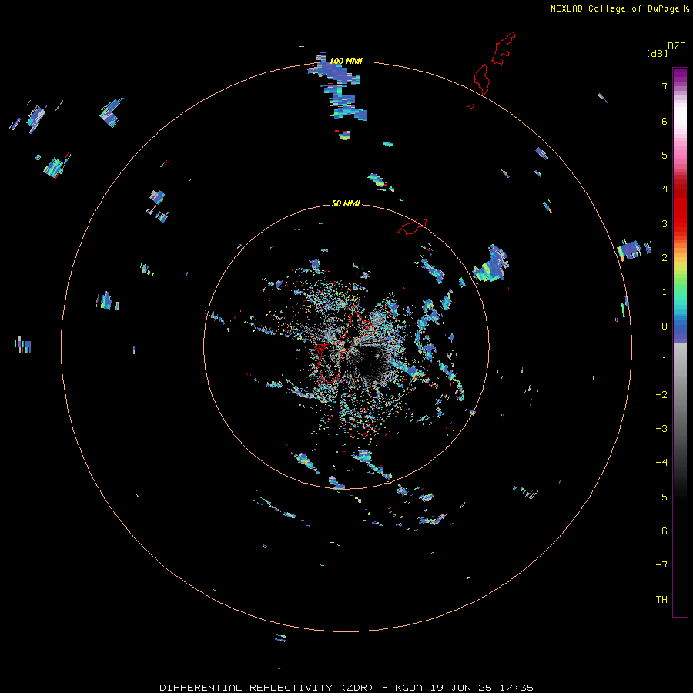This screenshot has height=693, width=693.
Task: Click the colorbar value 6 label
Action: tap(665, 121)
